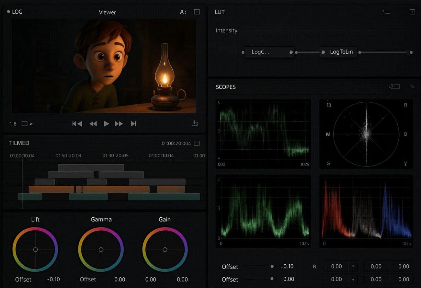Open the R value stepper dropdown
This screenshot has height=288, width=421.
point(353,266)
